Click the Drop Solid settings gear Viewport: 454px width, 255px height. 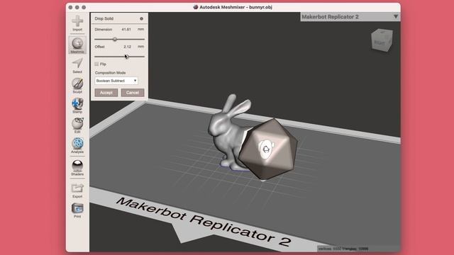[141, 18]
